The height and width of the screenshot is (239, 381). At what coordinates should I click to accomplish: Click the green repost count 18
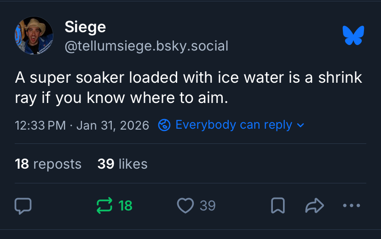pos(126,205)
